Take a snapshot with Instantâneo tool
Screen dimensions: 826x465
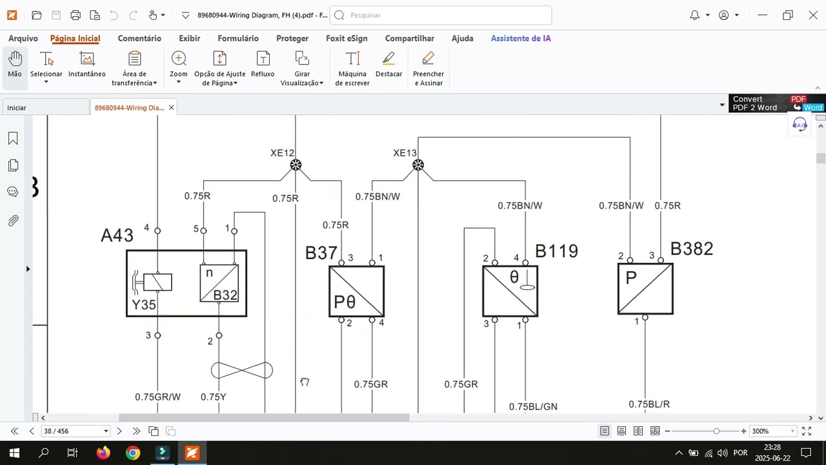87,65
